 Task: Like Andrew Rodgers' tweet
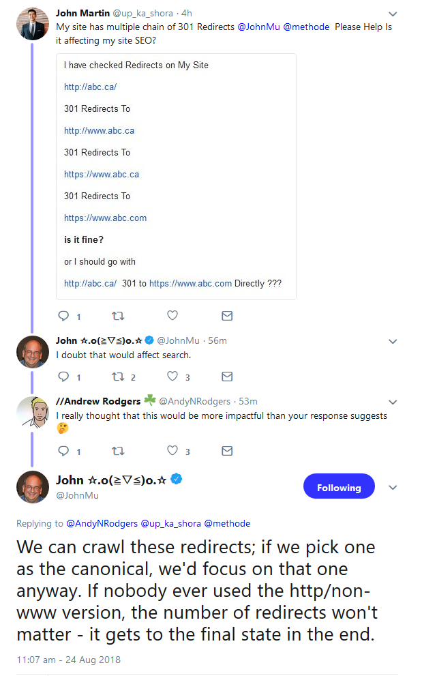click(x=172, y=451)
